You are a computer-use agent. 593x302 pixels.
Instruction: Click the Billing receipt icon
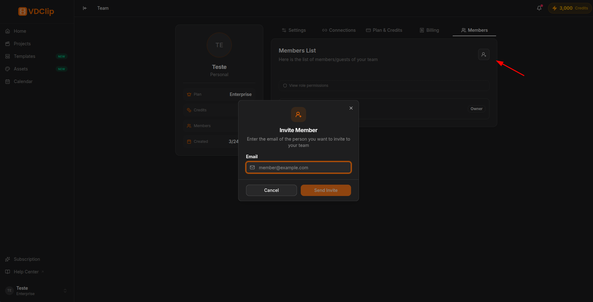[x=422, y=30]
